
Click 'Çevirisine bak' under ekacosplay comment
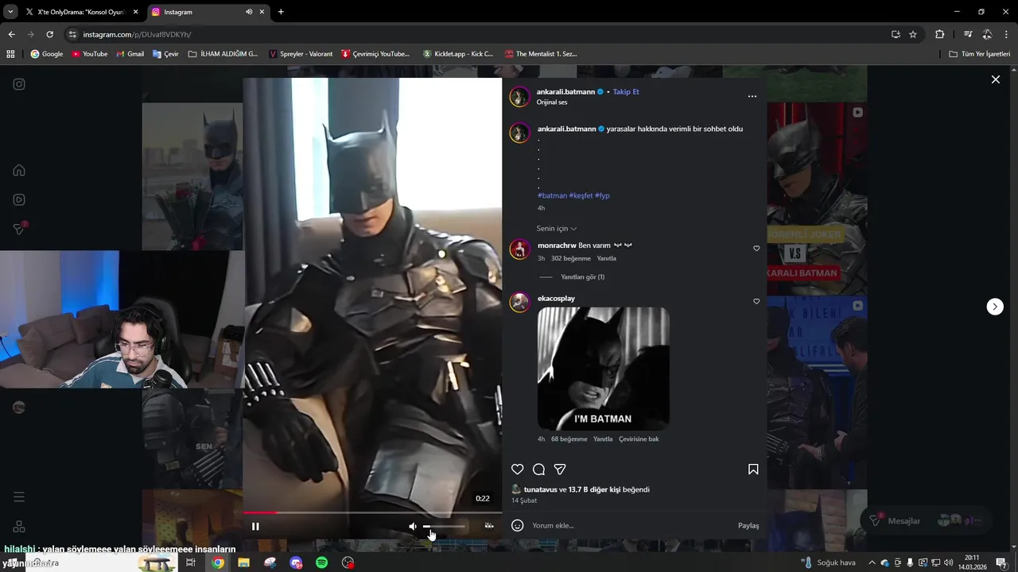point(639,439)
